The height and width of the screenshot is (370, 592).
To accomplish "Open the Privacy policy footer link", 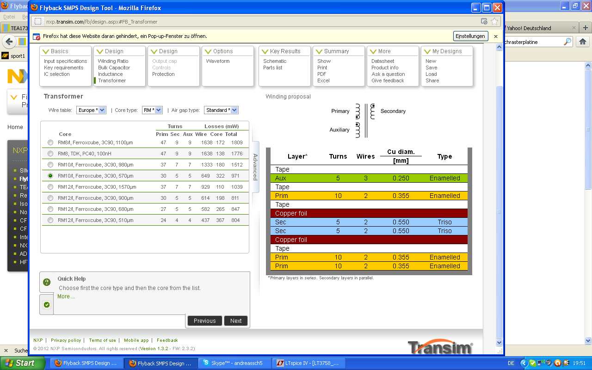I will (66, 340).
